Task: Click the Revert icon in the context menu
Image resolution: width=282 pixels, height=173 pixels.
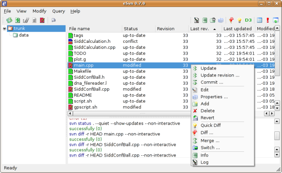Action: point(195,118)
